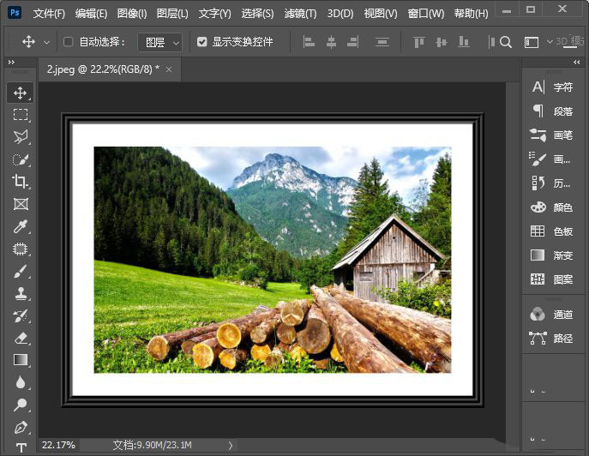589x456 pixels.
Task: Align top edges button
Action: (x=419, y=42)
